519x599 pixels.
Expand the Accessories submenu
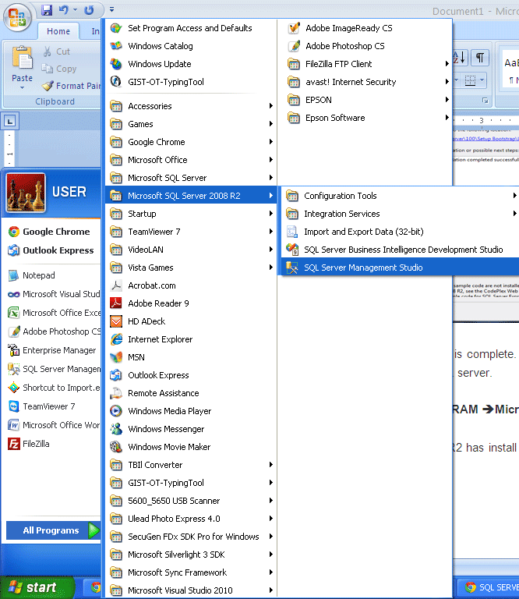click(x=190, y=106)
